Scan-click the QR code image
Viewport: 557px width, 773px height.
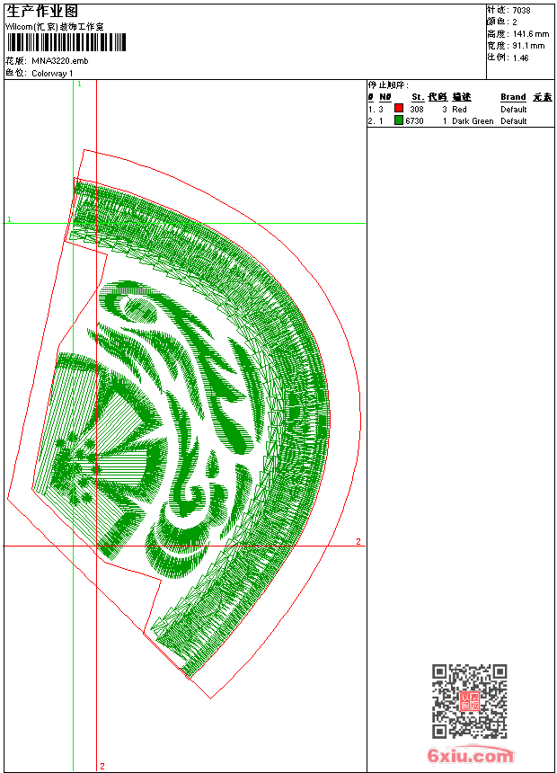(470, 701)
